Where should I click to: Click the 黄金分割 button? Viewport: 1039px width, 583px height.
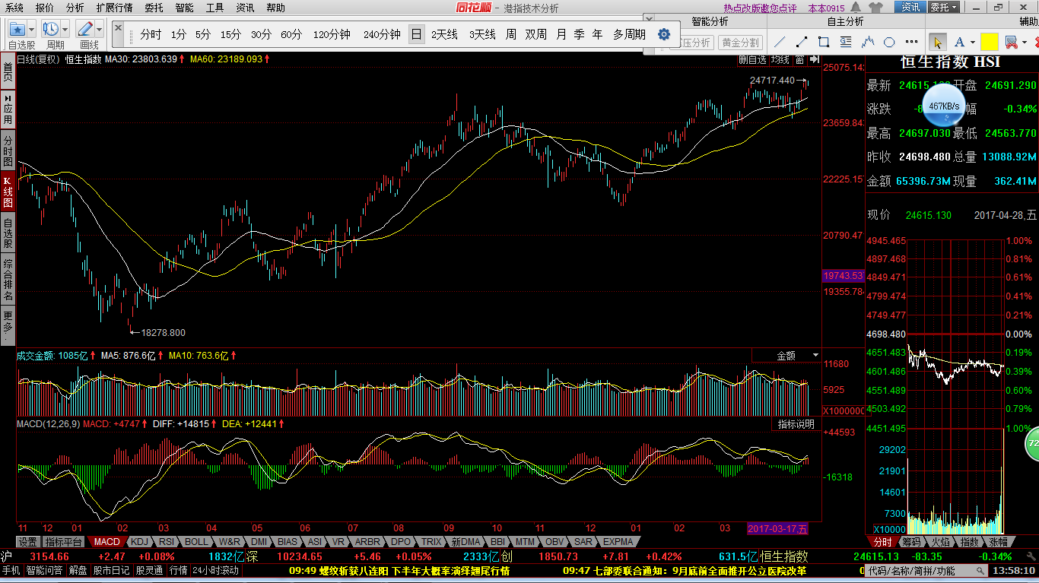coord(740,43)
